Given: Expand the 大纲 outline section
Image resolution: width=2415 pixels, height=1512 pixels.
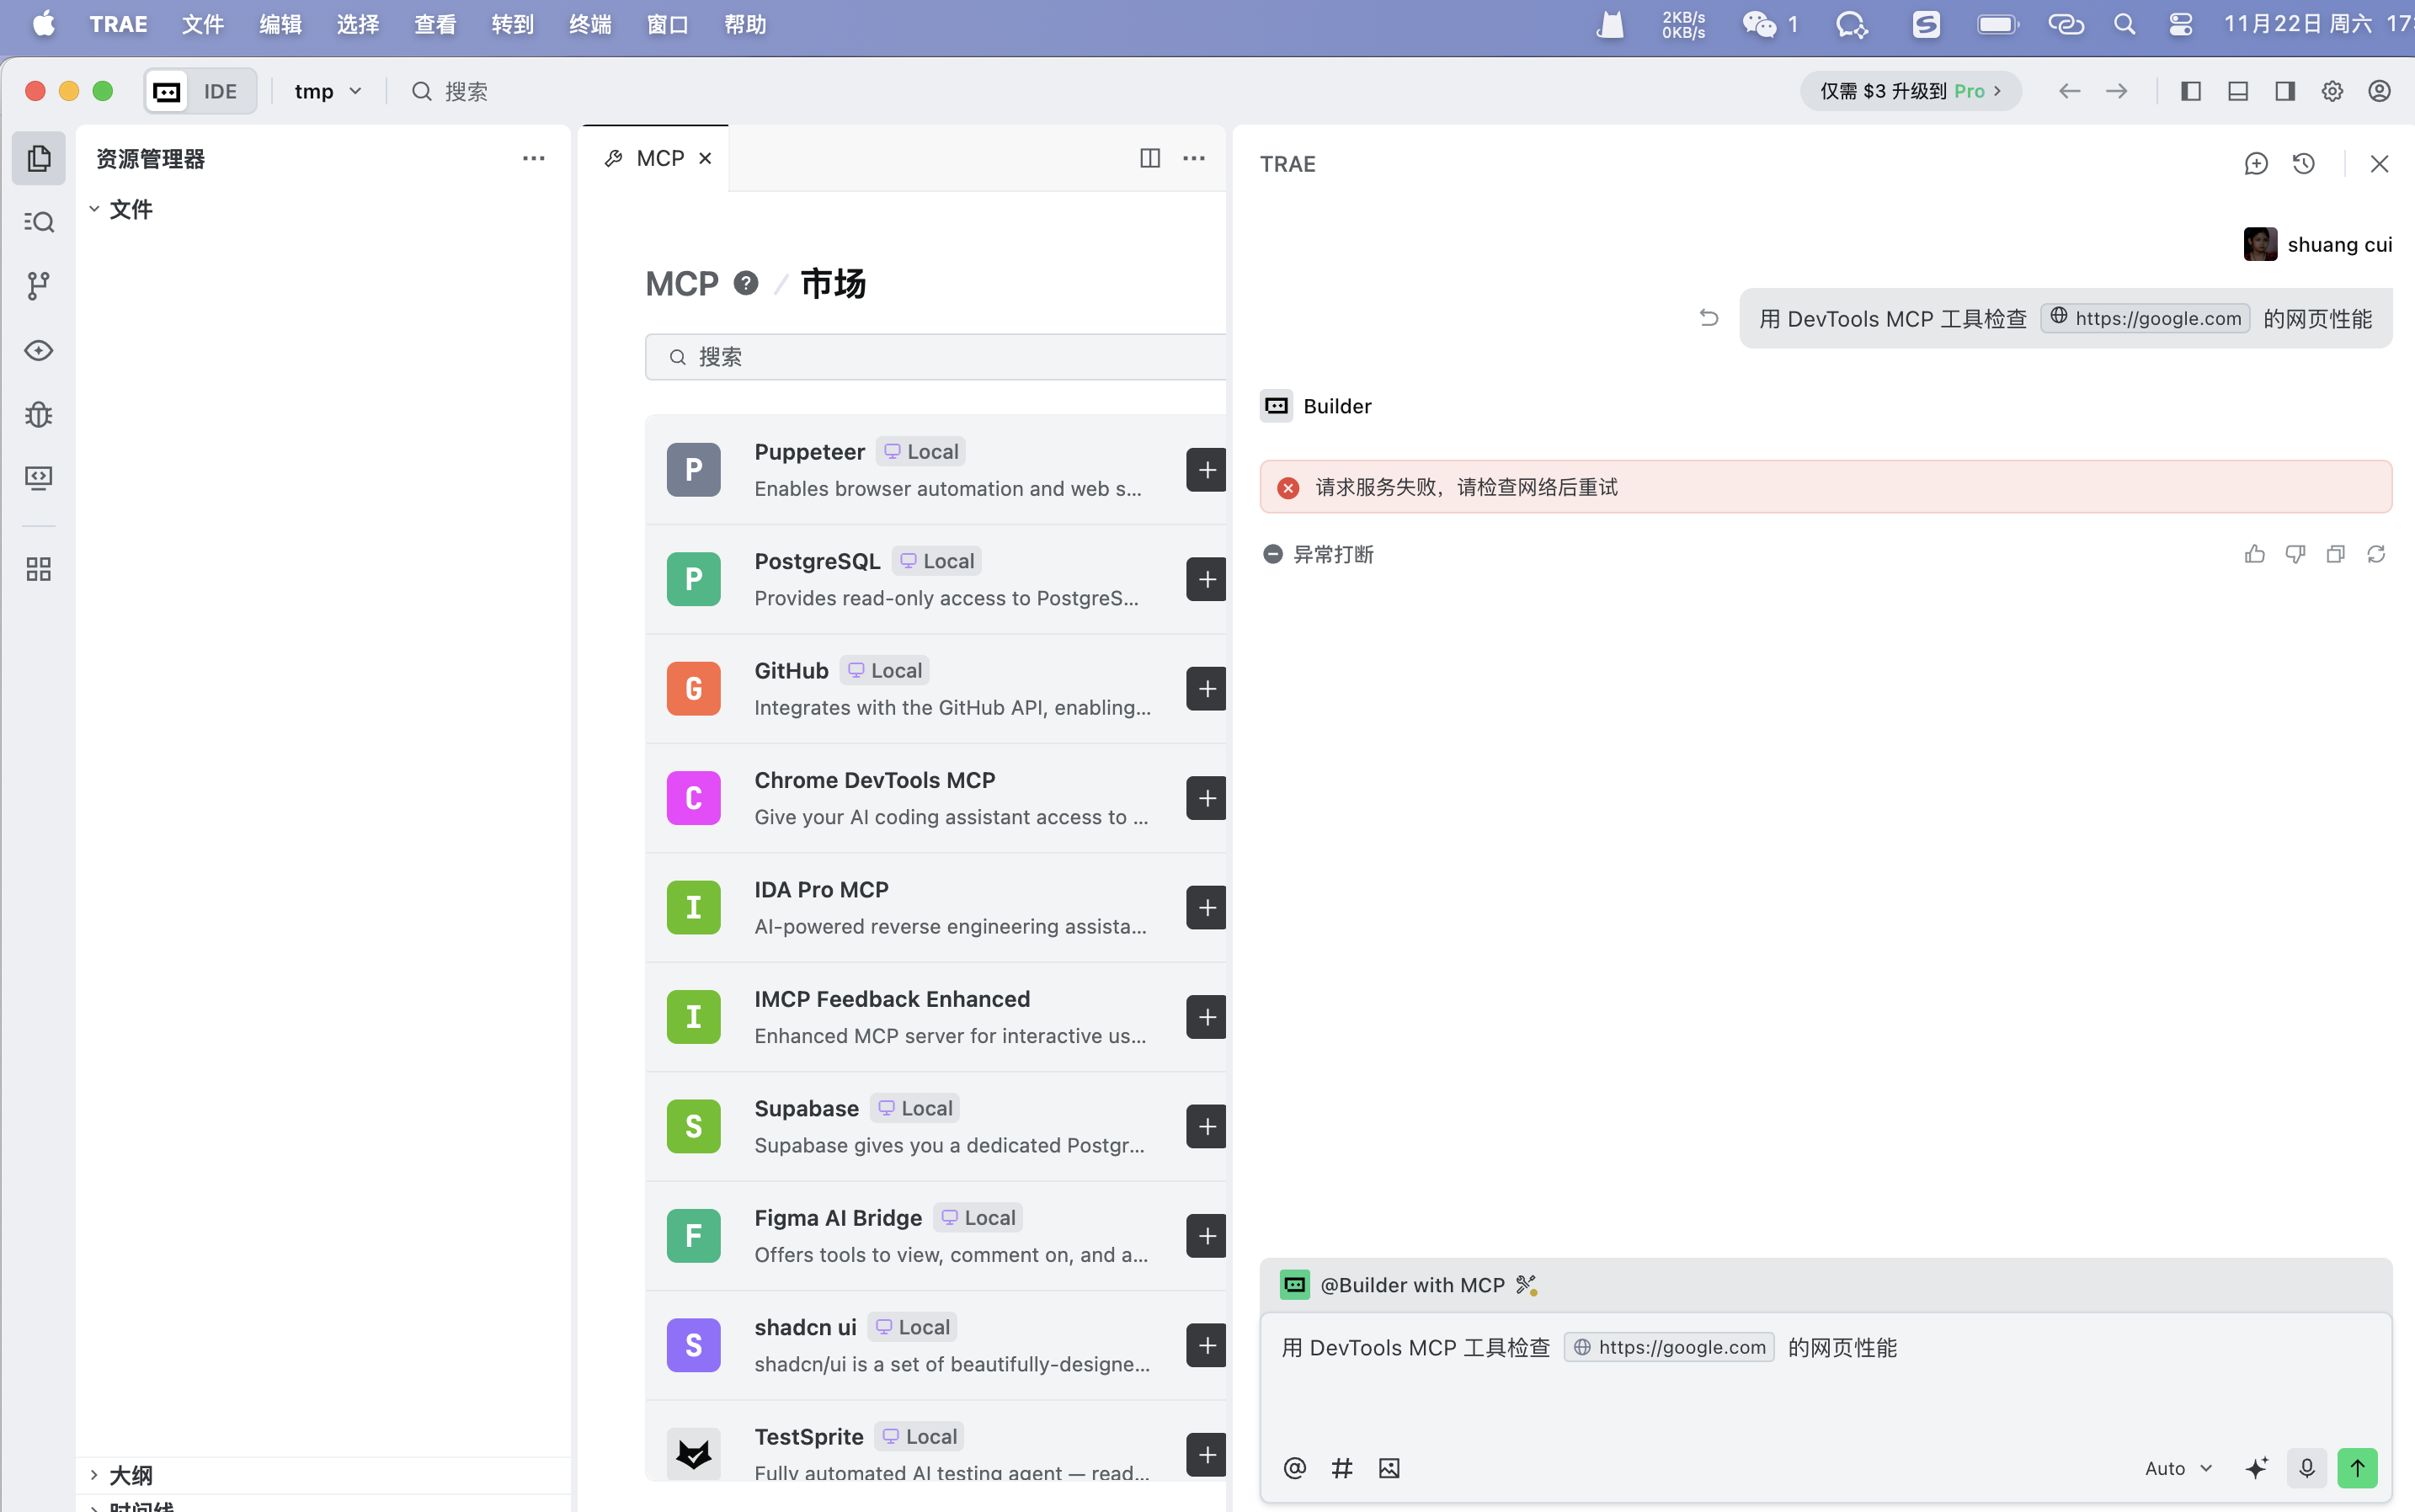Looking at the screenshot, I should pyautogui.click(x=130, y=1475).
